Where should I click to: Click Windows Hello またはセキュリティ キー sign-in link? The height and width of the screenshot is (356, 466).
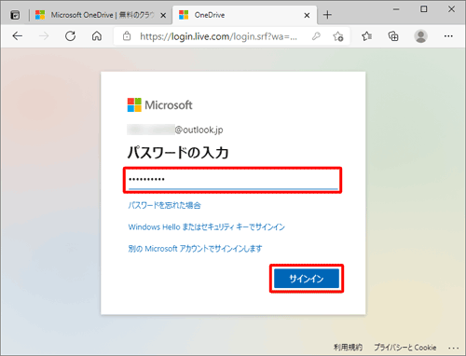[x=207, y=227]
